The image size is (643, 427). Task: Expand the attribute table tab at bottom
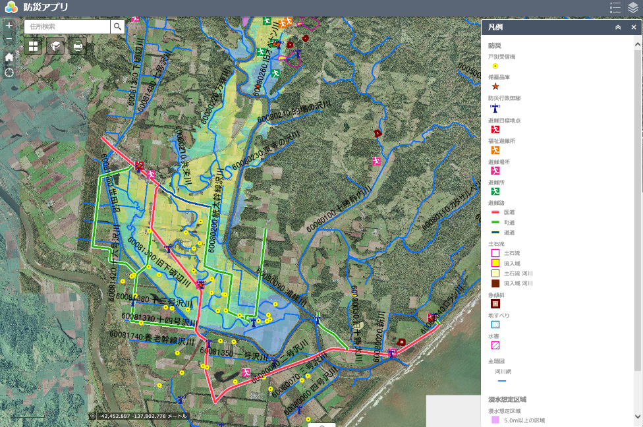click(321, 424)
